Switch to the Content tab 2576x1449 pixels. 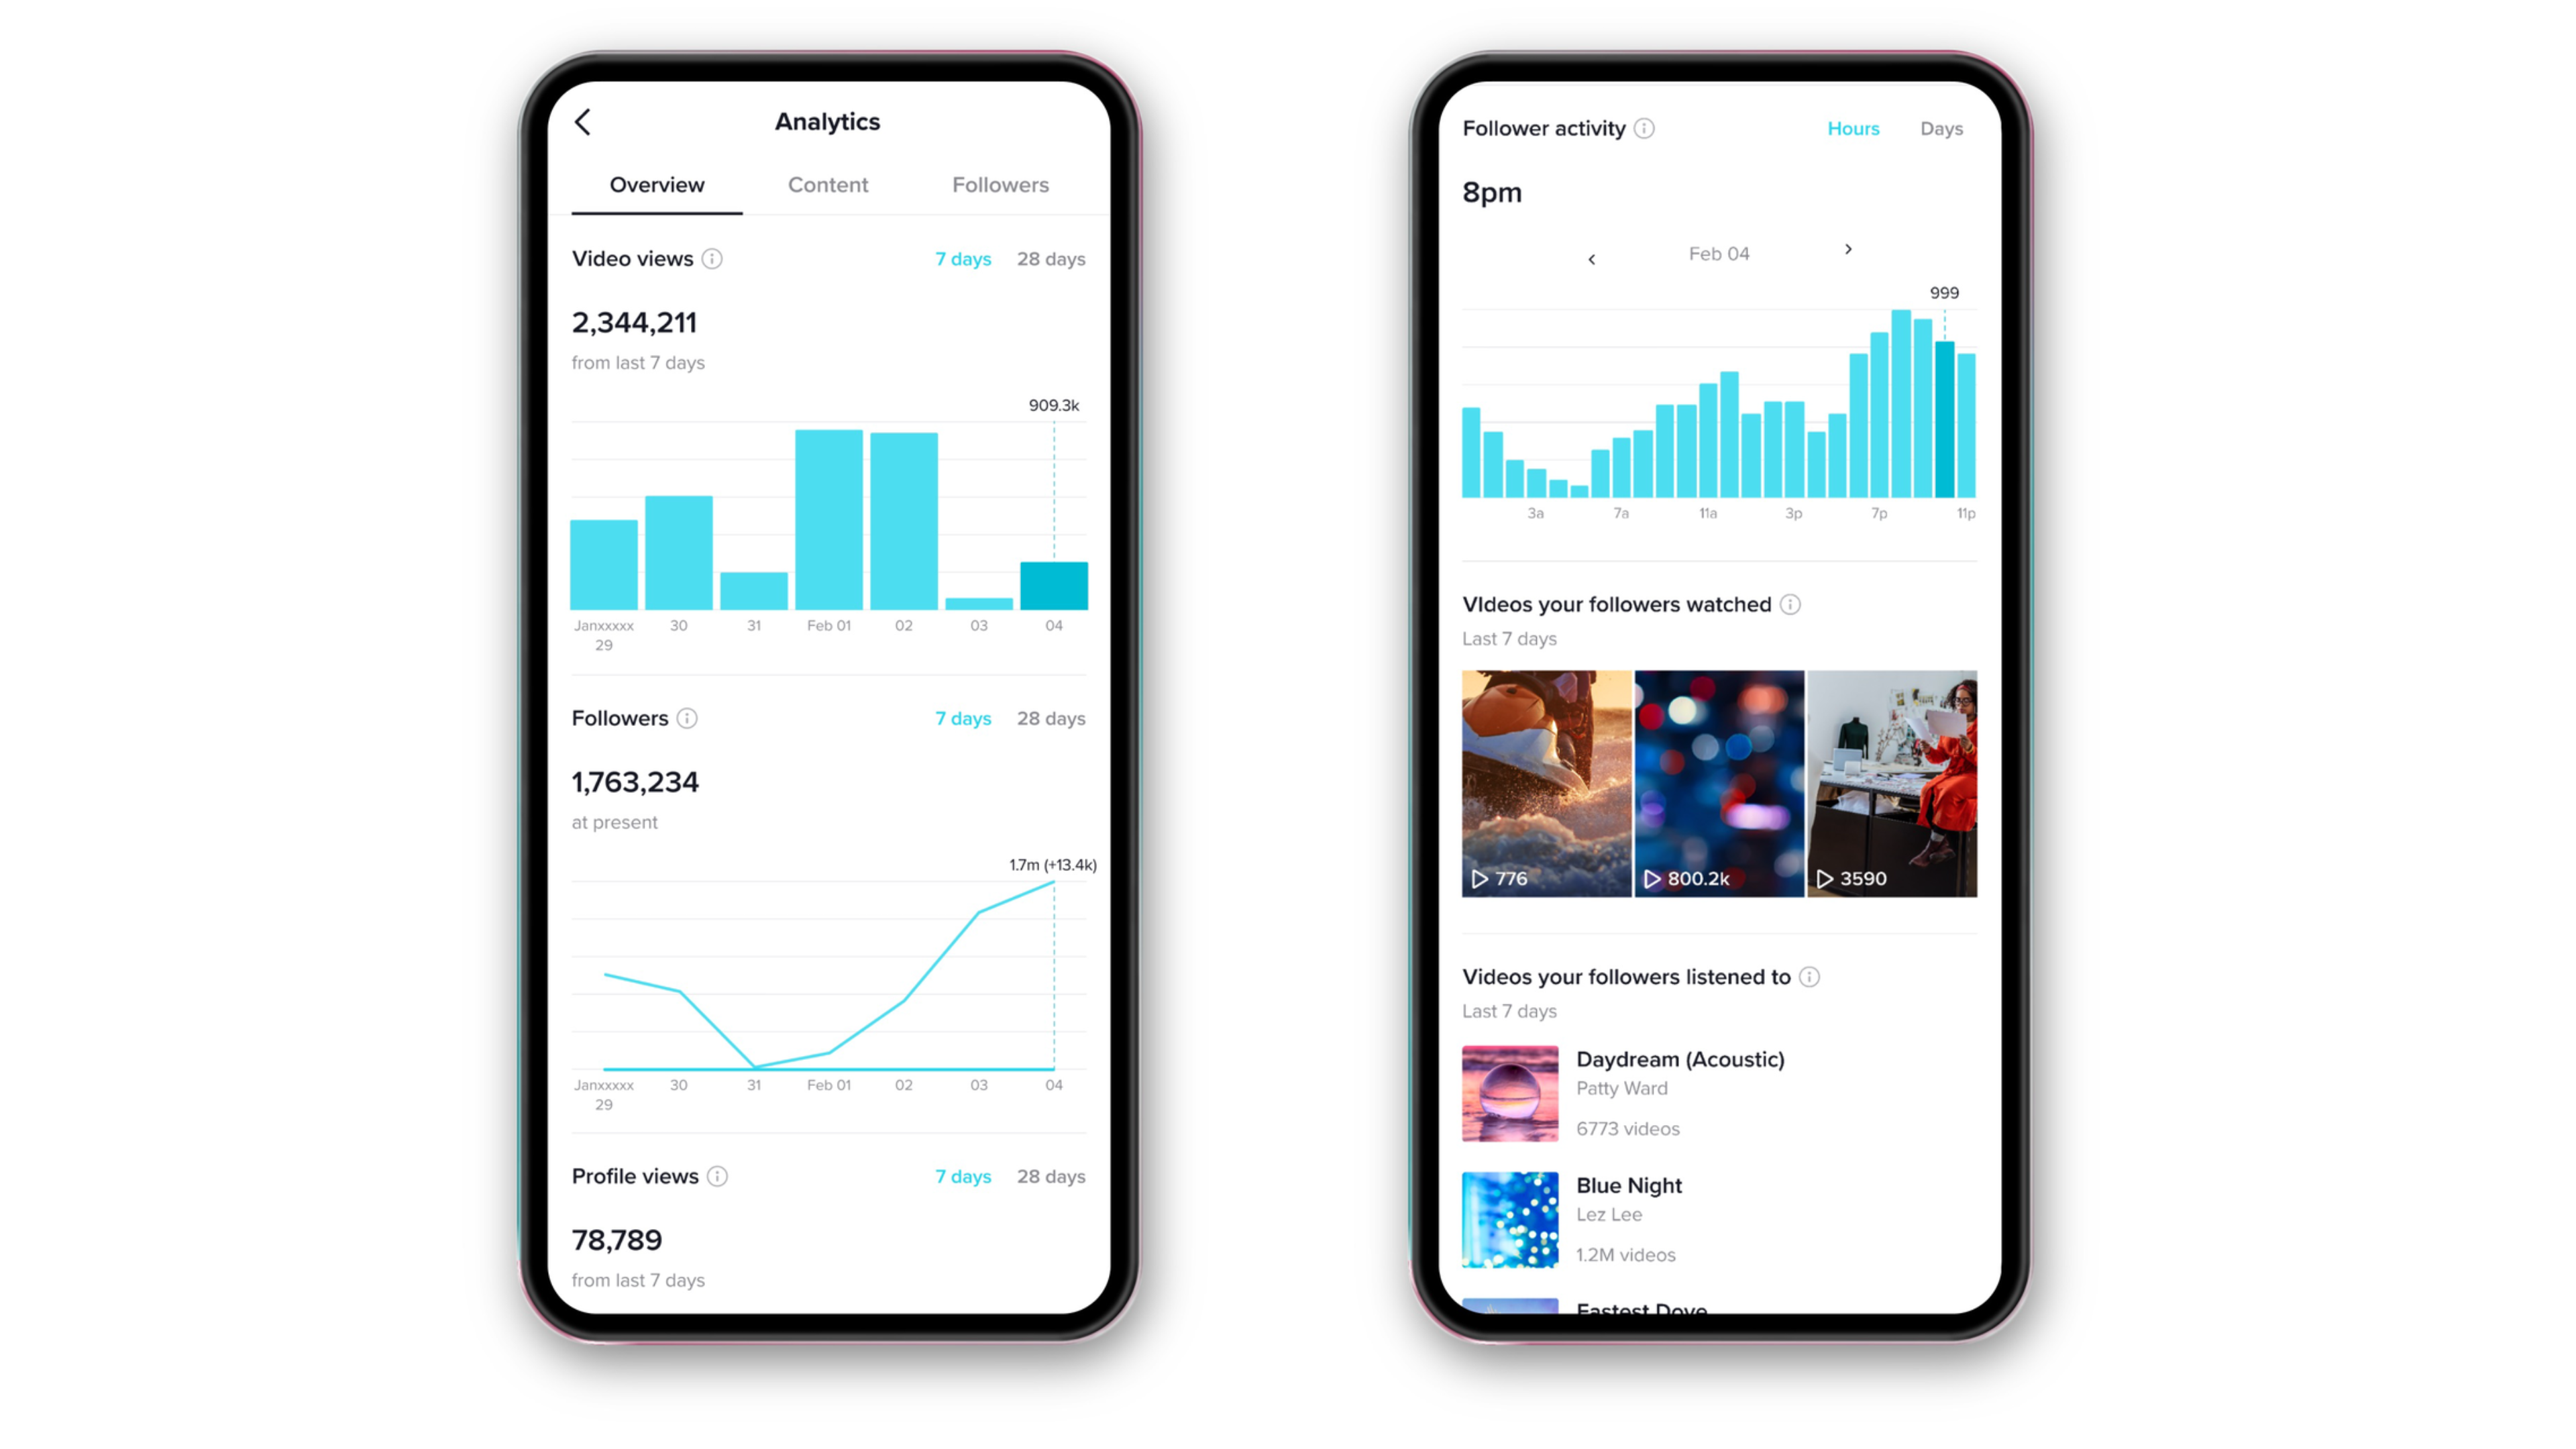828,184
